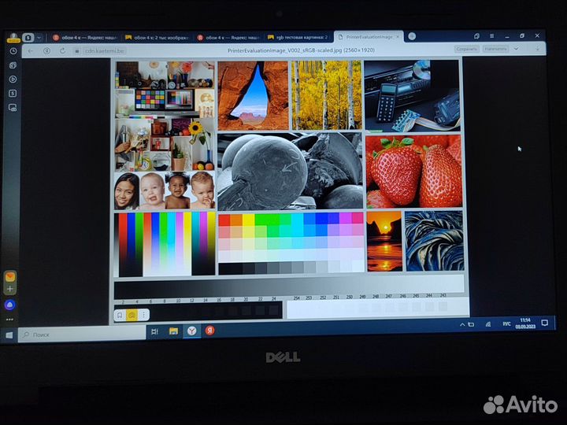
Task: Click bookmark icon on image overlay
Action: (x=120, y=315)
